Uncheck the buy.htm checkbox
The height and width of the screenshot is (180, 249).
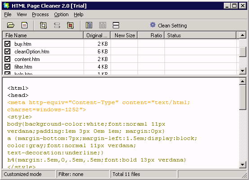click(x=7, y=44)
